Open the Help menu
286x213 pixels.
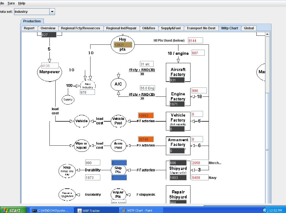(x=22, y=3)
